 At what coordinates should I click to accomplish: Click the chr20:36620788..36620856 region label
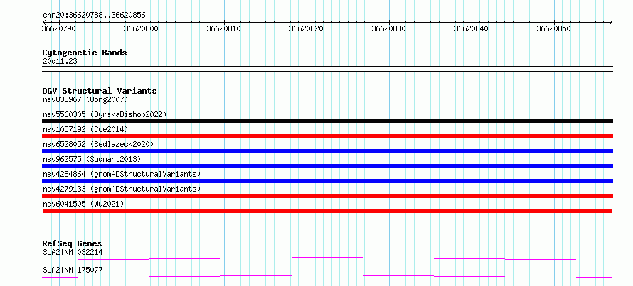[x=94, y=15]
